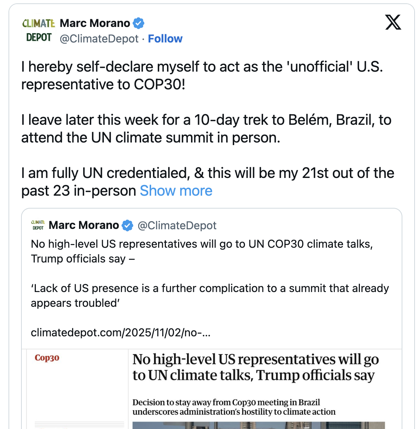The height and width of the screenshot is (429, 419).
Task: Click the 'I am fully UN credentialed' line
Action: pyautogui.click(x=207, y=173)
